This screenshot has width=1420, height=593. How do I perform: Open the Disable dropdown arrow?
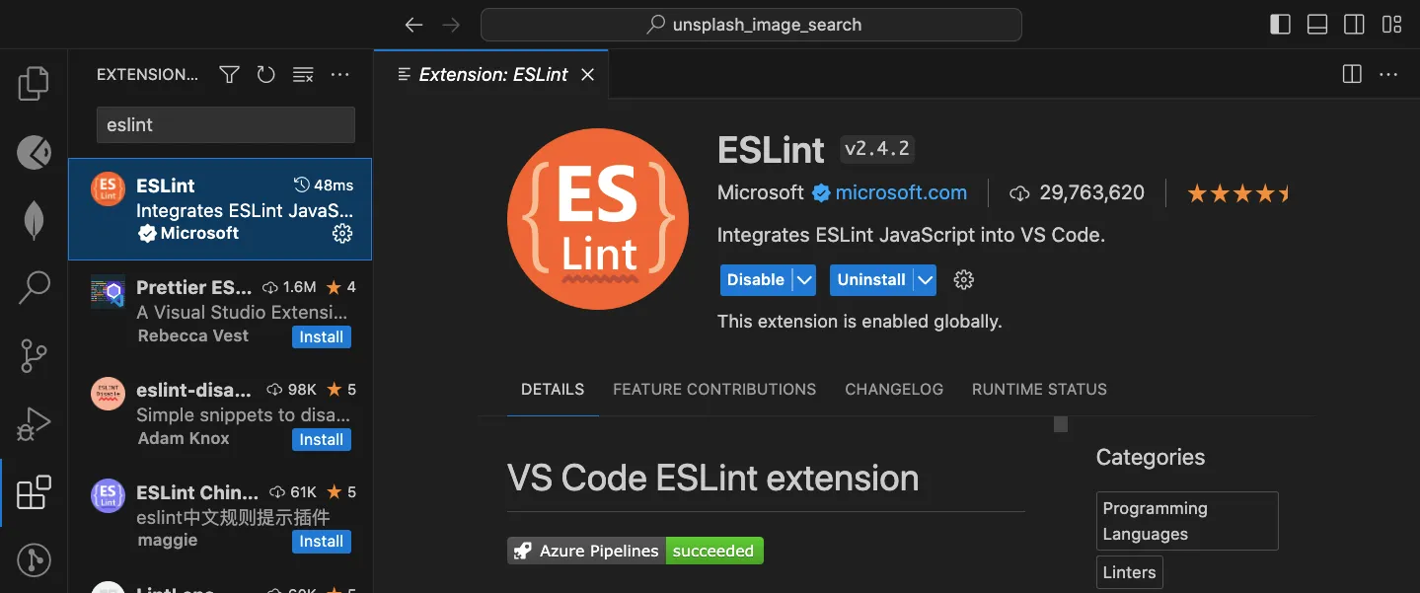tap(804, 279)
